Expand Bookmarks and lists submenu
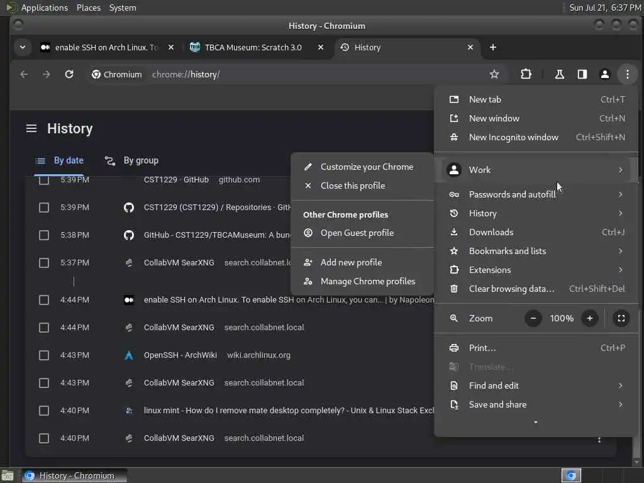Screen dimensions: 644x483 [x=536, y=251]
